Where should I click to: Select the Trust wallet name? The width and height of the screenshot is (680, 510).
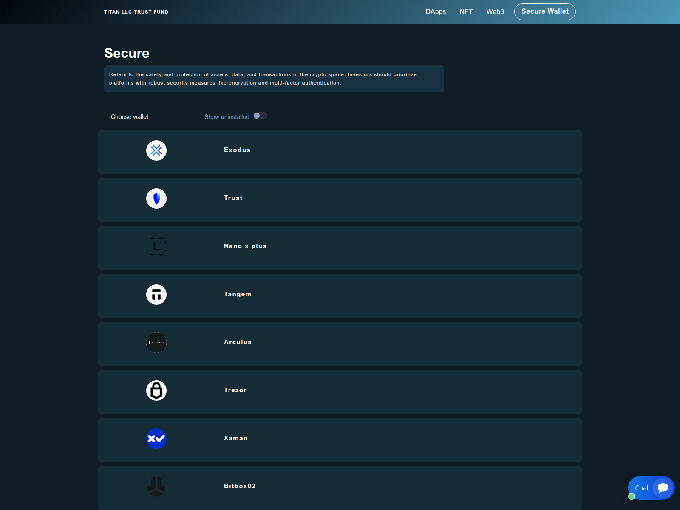point(233,198)
